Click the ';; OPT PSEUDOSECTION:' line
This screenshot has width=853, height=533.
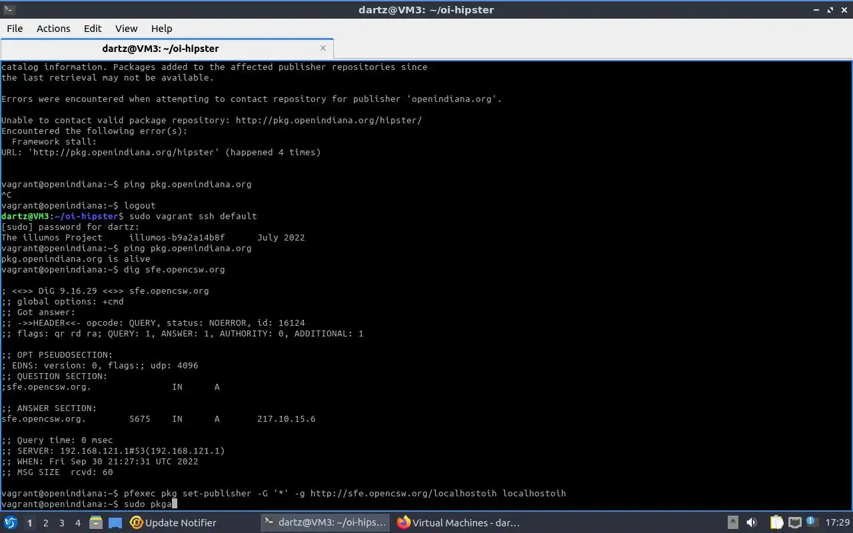pos(57,355)
